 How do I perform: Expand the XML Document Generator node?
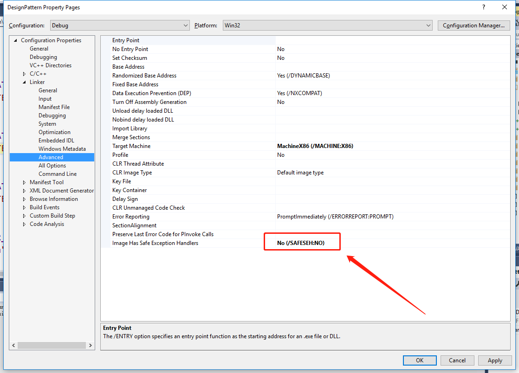point(24,190)
